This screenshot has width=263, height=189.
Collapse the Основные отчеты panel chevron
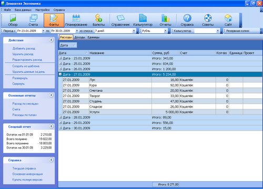[x=51, y=95]
